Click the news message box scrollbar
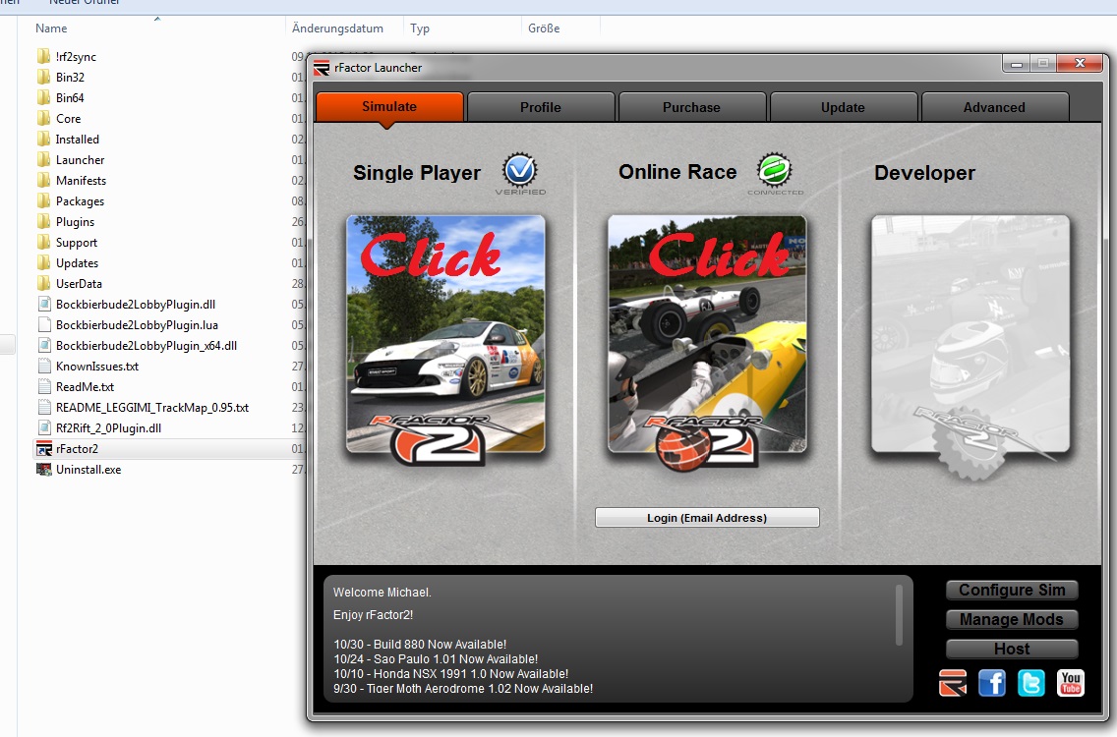Image resolution: width=1117 pixels, height=737 pixels. coord(899,615)
